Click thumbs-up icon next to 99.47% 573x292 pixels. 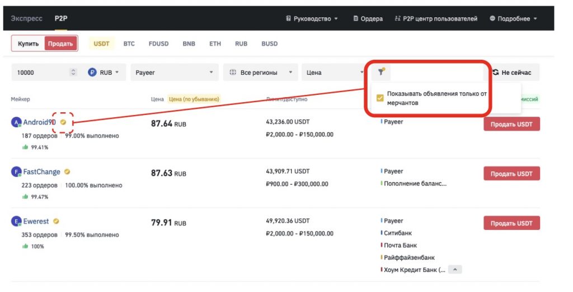pos(25,197)
